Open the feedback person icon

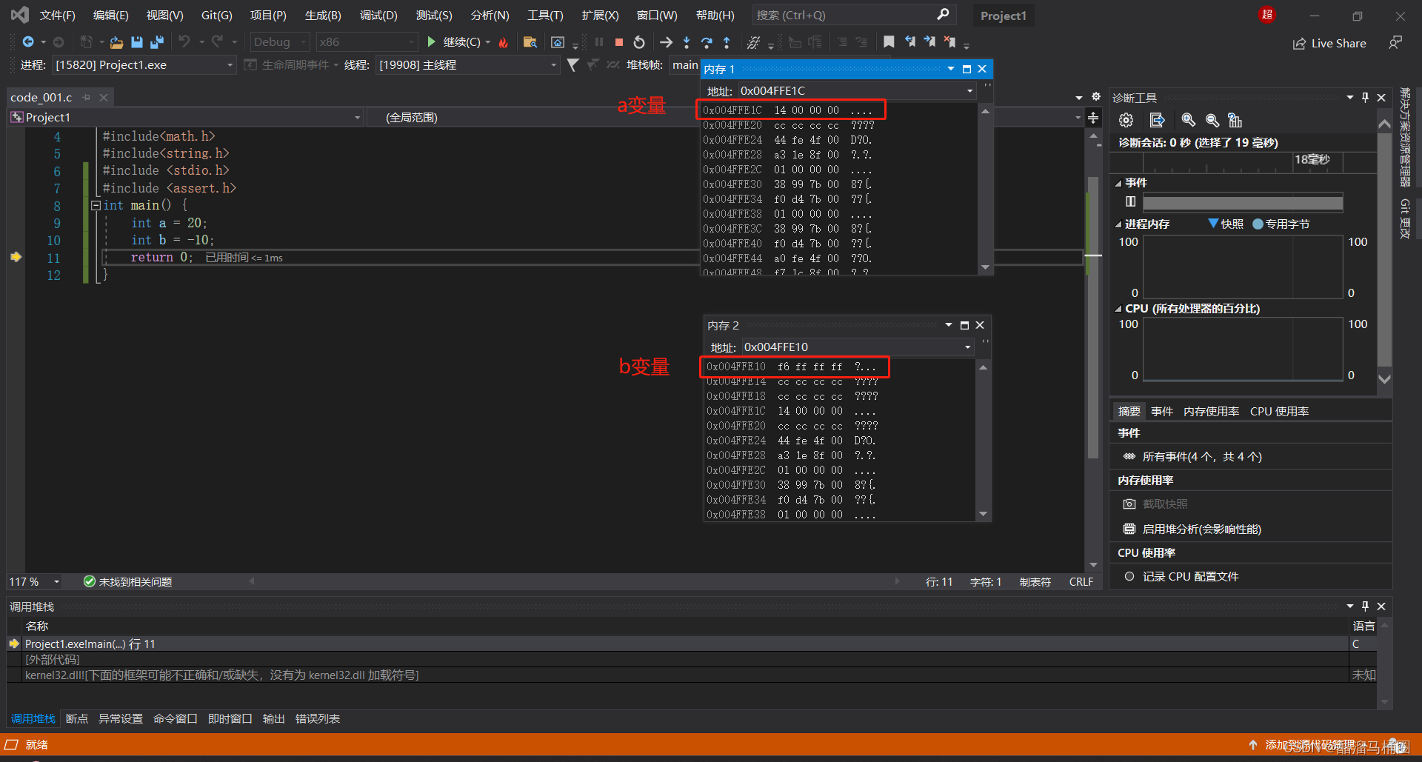(1395, 43)
